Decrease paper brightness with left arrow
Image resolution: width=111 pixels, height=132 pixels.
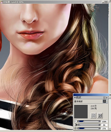click(79, 128)
